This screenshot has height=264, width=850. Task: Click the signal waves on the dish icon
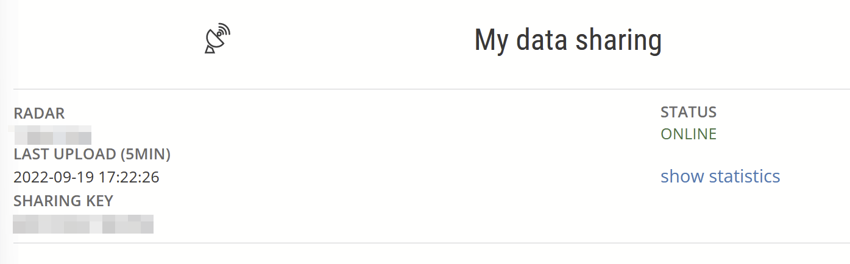click(224, 30)
